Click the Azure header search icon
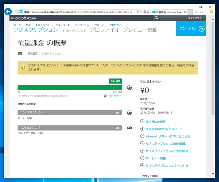 click(x=156, y=18)
